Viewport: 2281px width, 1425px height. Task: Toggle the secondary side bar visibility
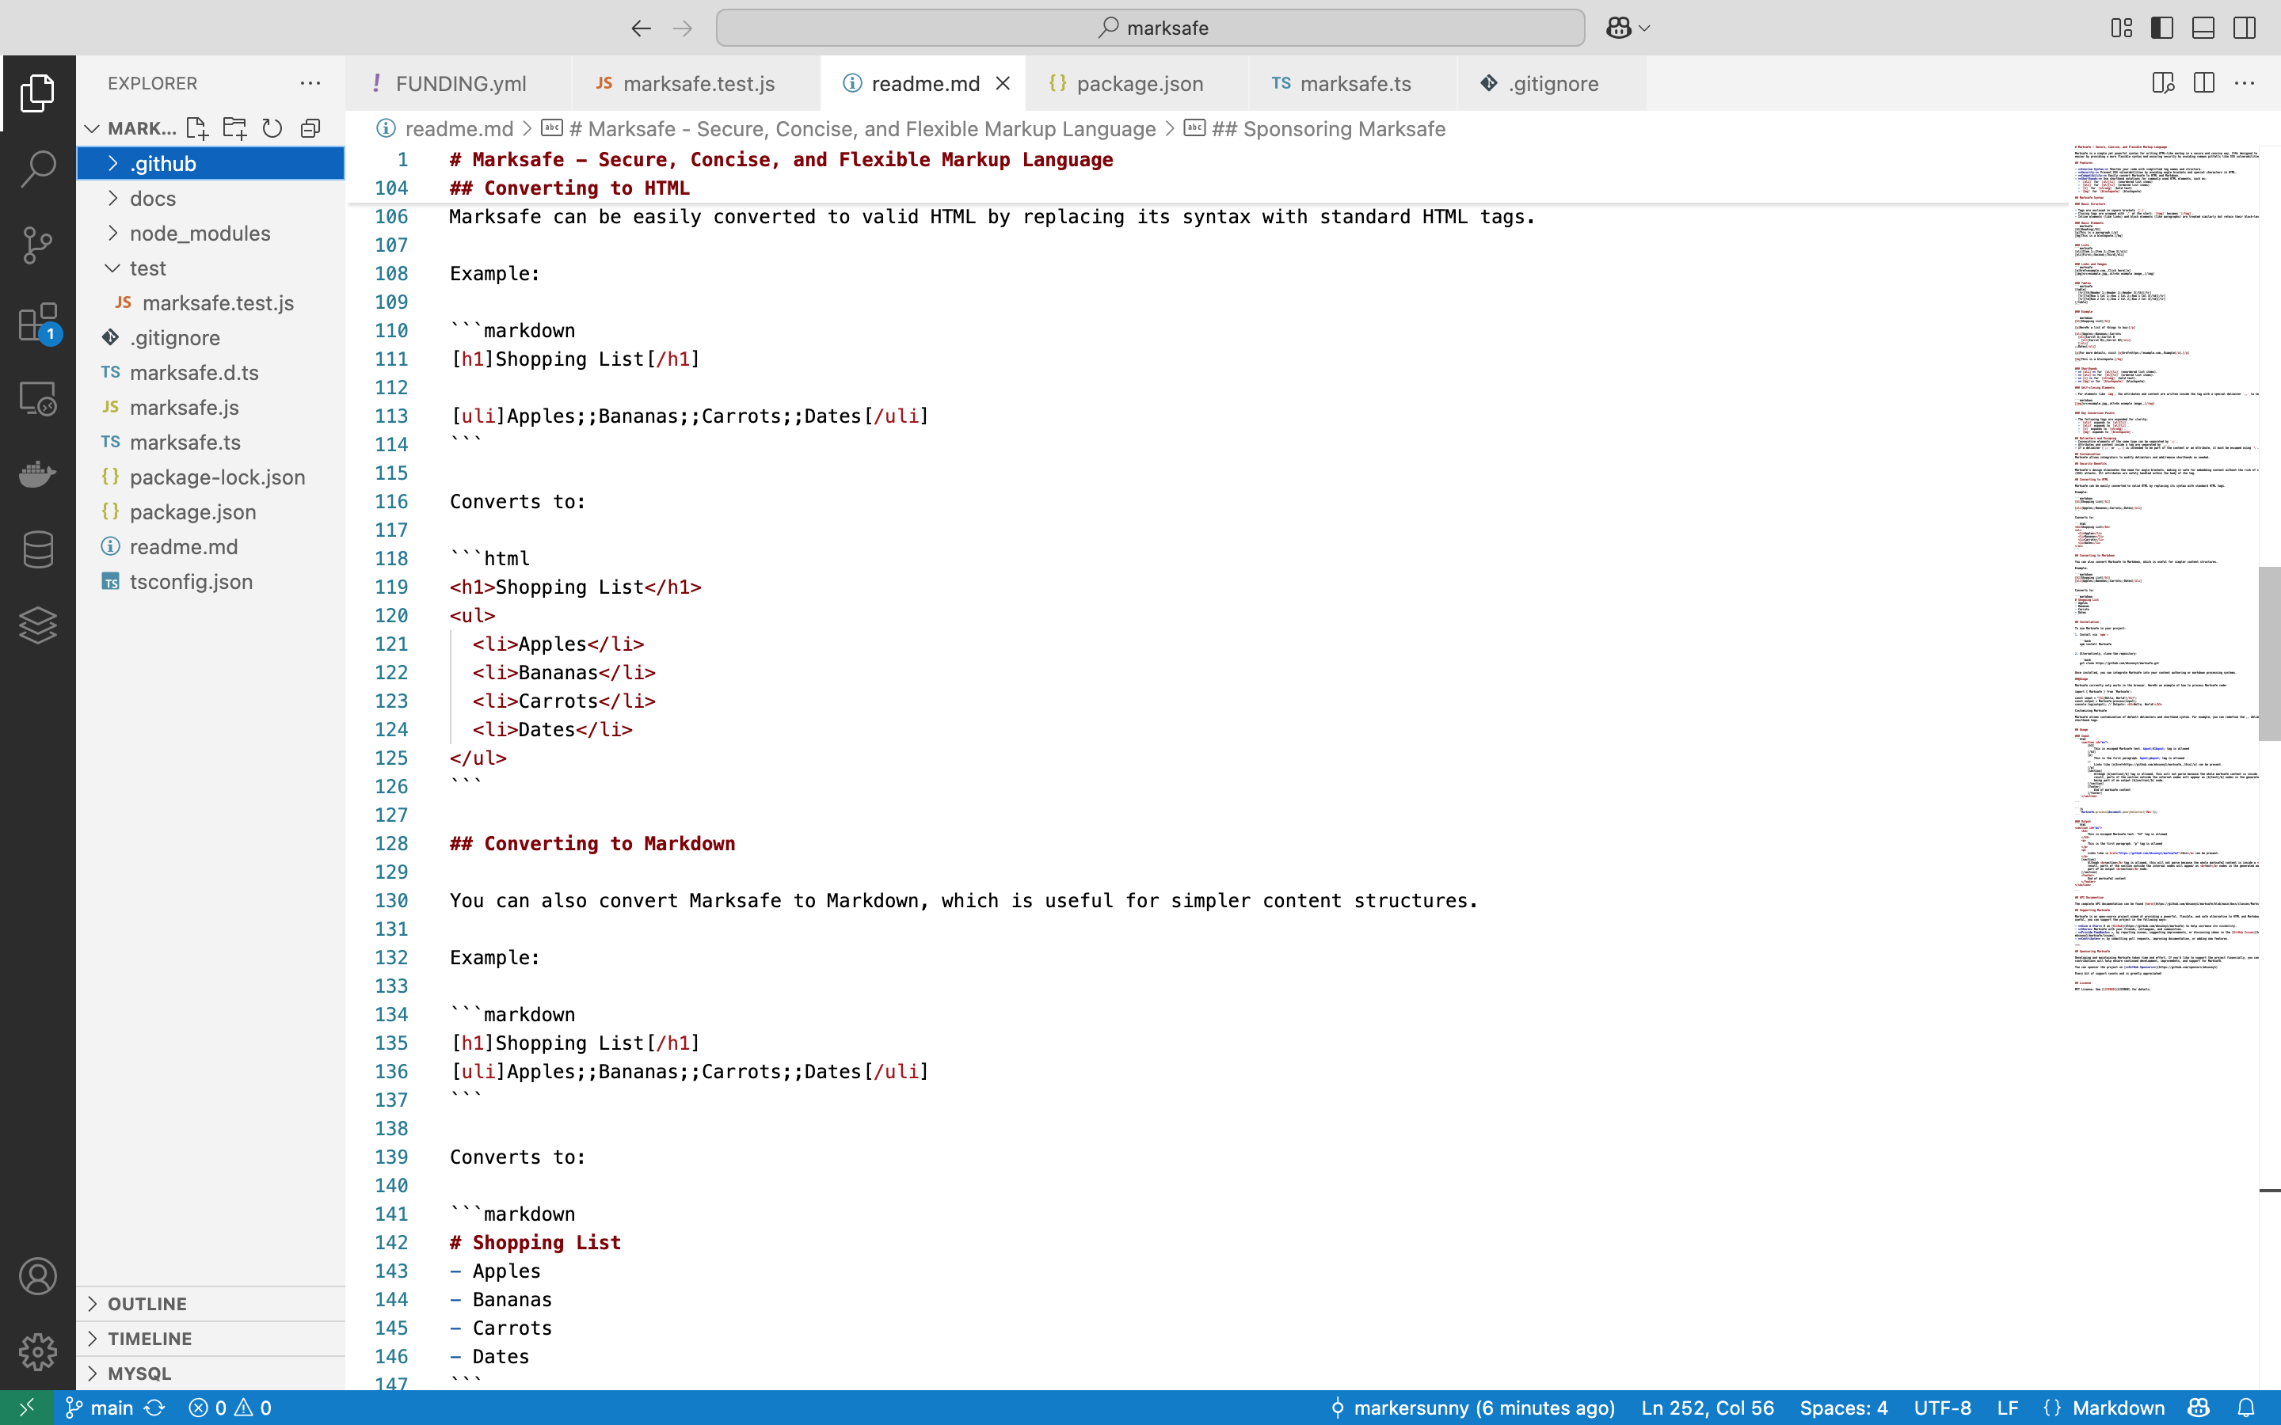click(2245, 28)
